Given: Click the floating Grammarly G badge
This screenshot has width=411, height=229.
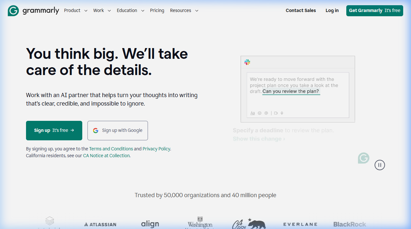Looking at the screenshot, I should pyautogui.click(x=364, y=158).
